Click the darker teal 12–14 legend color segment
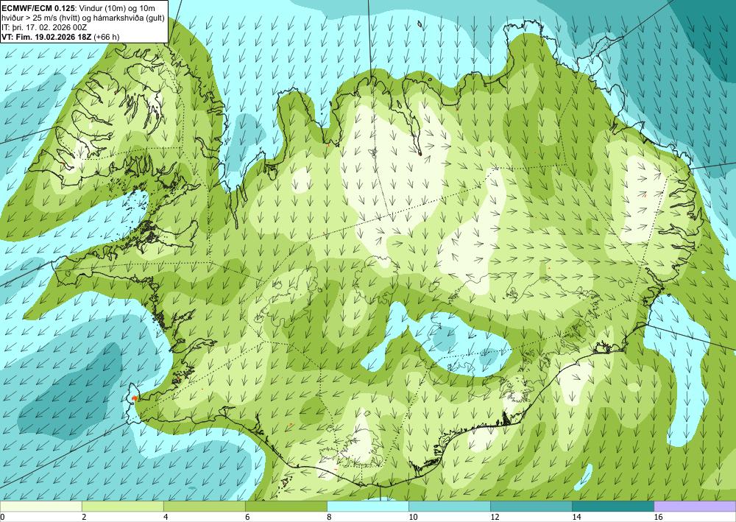Viewport: 736px width, 522px height. click(x=531, y=507)
